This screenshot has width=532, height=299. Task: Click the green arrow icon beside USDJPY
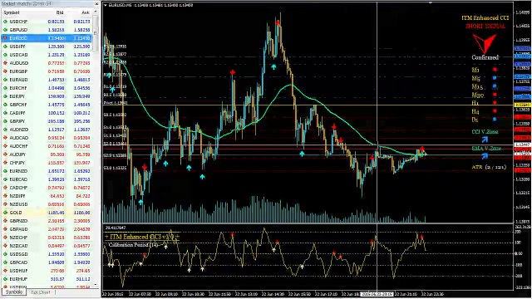coord(6,47)
